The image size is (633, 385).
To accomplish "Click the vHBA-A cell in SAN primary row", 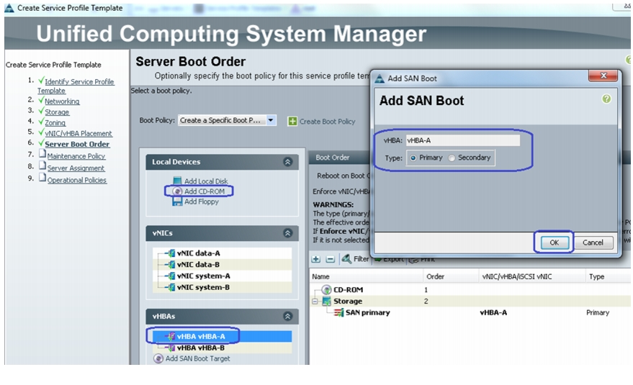I will (493, 312).
